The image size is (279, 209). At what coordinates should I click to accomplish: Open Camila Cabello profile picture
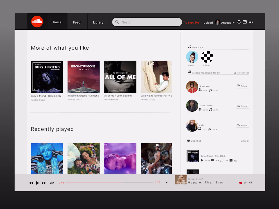point(192,106)
